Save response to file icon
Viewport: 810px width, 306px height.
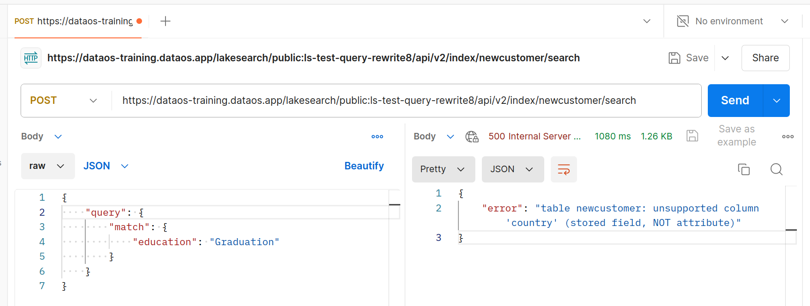tap(692, 136)
